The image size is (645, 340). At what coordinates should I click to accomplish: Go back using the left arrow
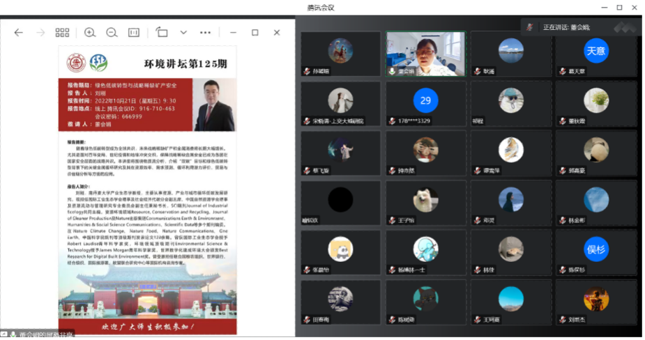(x=19, y=33)
